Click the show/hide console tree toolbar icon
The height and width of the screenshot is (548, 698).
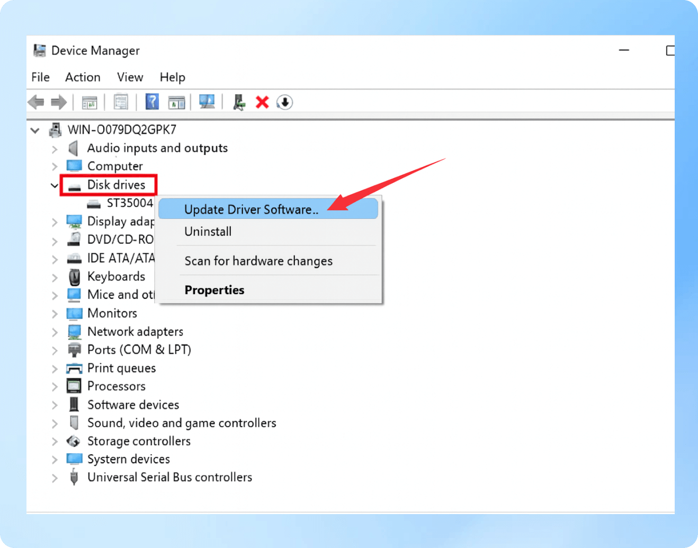pos(90,102)
